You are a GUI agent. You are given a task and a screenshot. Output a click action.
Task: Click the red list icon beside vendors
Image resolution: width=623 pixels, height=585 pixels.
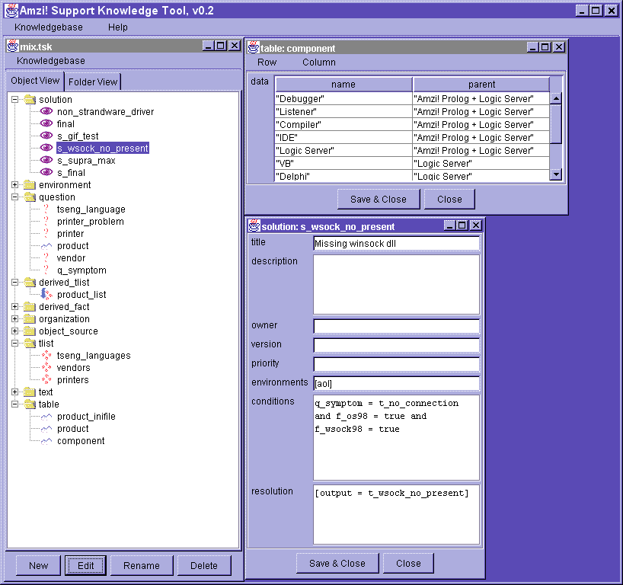click(46, 367)
